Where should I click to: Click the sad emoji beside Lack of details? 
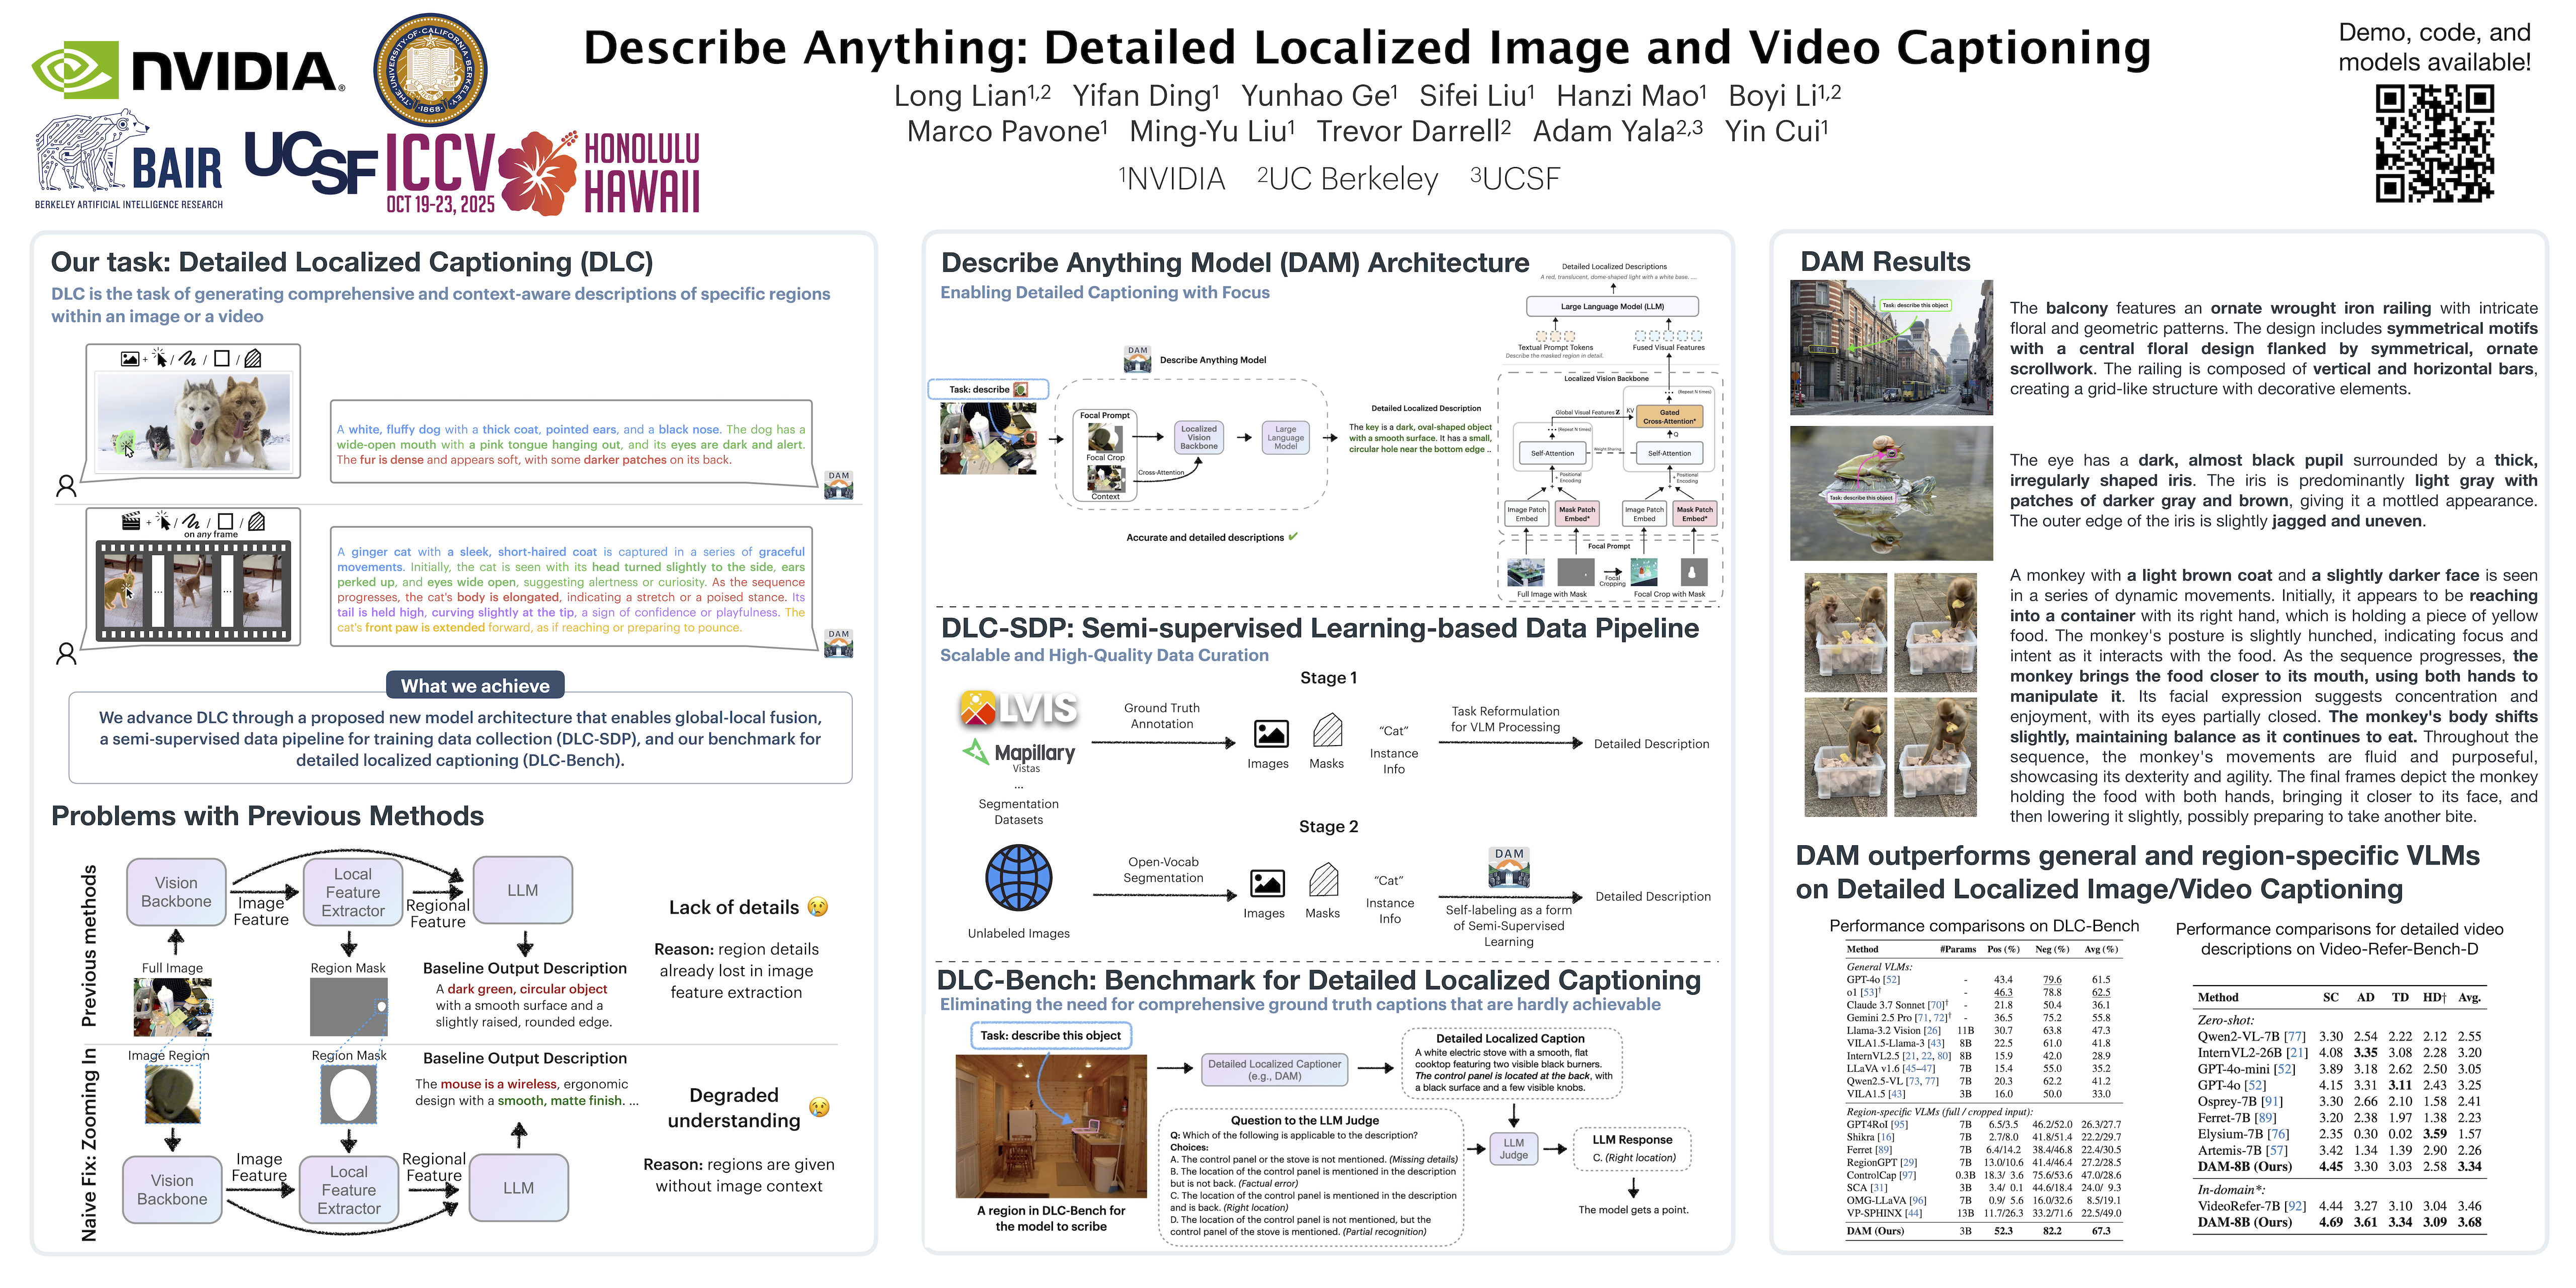(x=818, y=907)
